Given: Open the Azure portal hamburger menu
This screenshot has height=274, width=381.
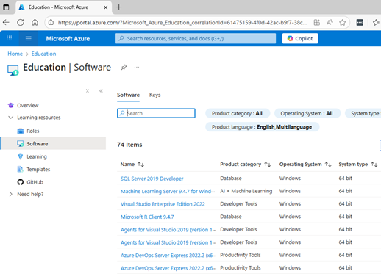Looking at the screenshot, I should (29, 38).
